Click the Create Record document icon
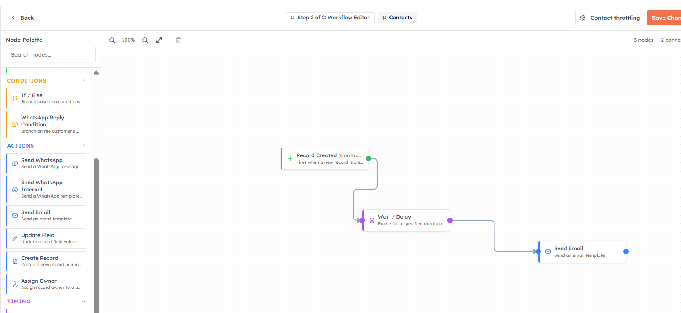Screen dimensions: 681x313 click(x=15, y=261)
